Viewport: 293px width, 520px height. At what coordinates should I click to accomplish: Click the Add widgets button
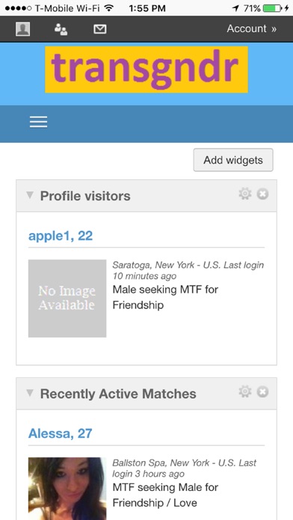click(233, 160)
